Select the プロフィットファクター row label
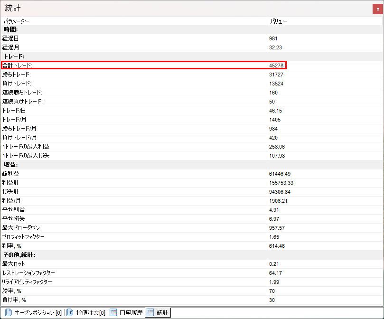The width and height of the screenshot is (384, 319). click(x=23, y=237)
